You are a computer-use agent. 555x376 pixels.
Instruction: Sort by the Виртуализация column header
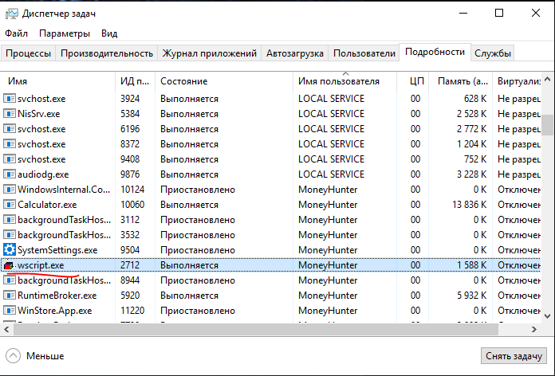tap(517, 81)
